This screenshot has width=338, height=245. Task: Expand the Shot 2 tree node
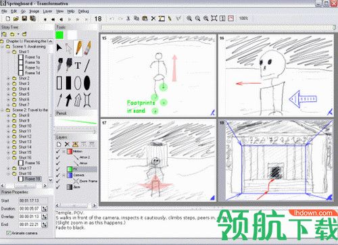click(8, 78)
